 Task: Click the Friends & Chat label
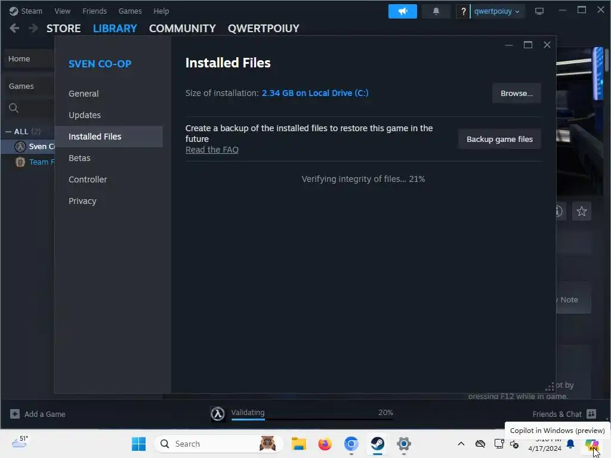(557, 414)
